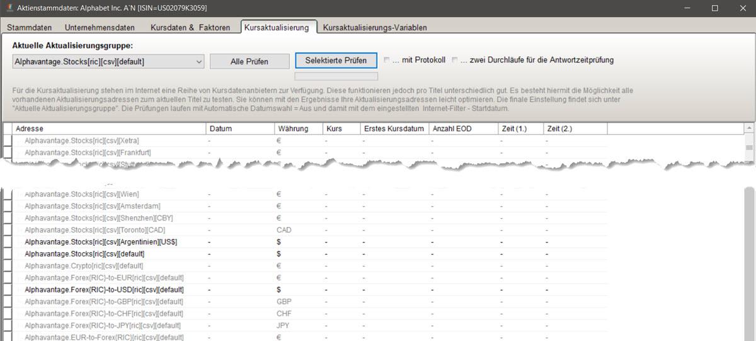Select Alphavantage.Forex[RIC]-to-GBP address
The height and width of the screenshot is (341, 756).
coord(104,302)
